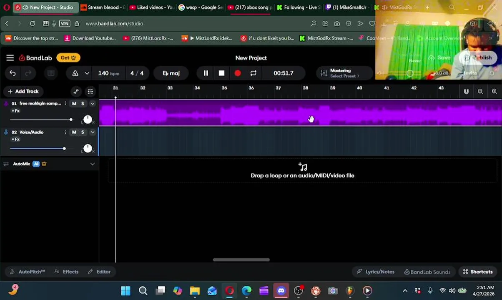
Task: Select track 01 purple instrument icon
Action: click(6, 104)
